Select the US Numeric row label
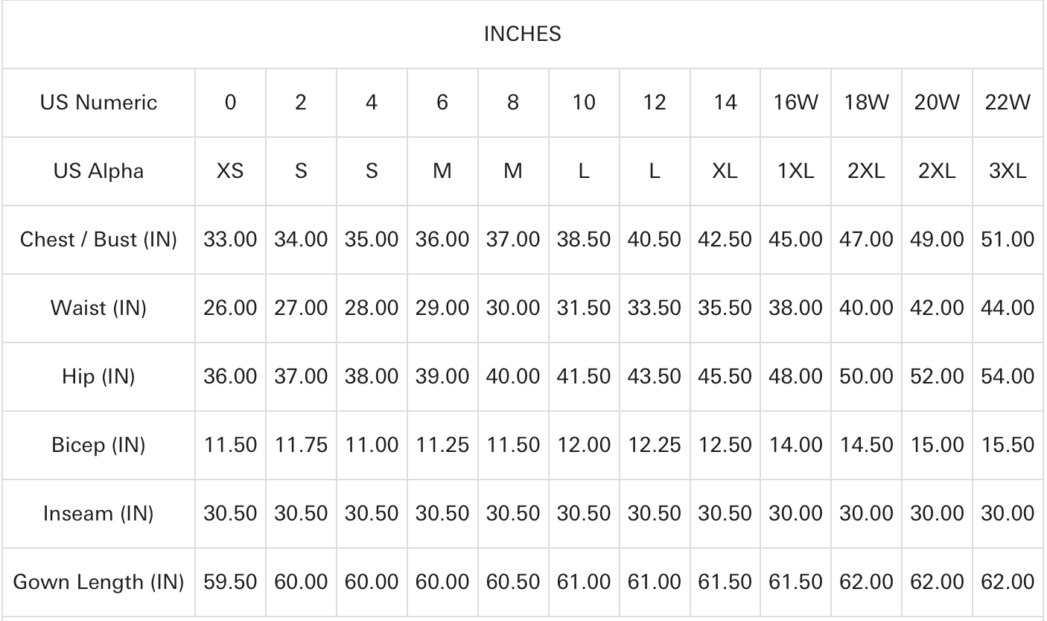This screenshot has height=621, width=1047. (x=98, y=103)
